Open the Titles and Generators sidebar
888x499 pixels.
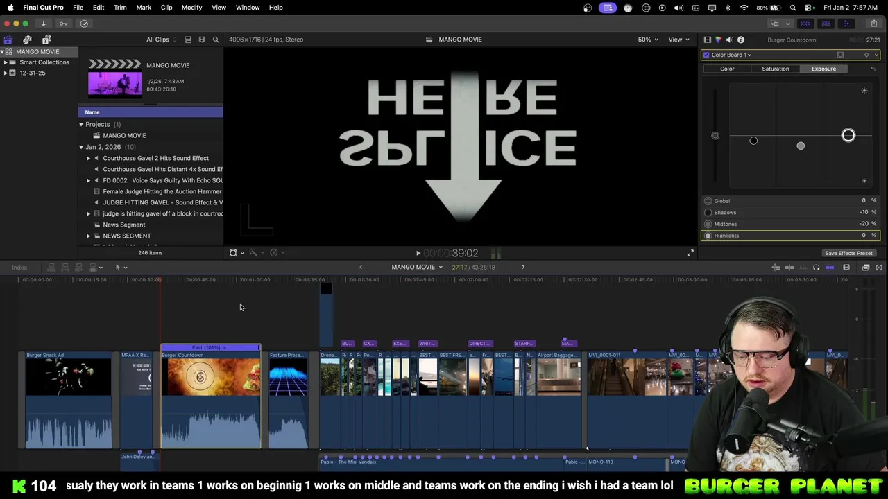click(46, 40)
